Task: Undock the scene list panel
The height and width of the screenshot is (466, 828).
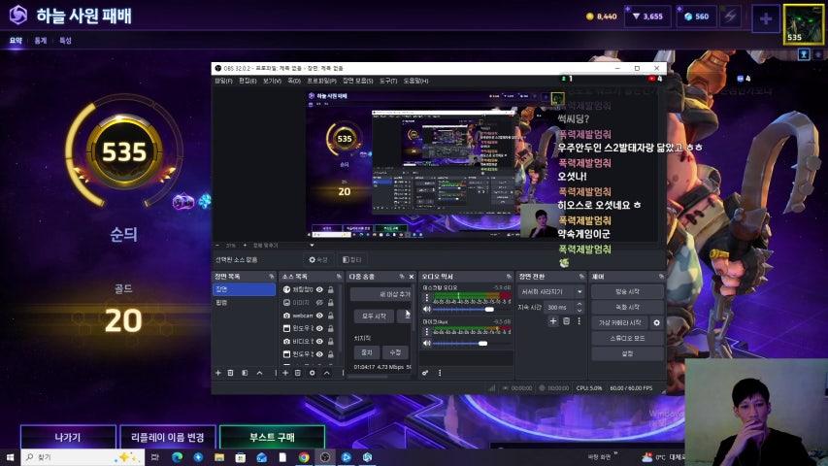Action: coord(272,277)
